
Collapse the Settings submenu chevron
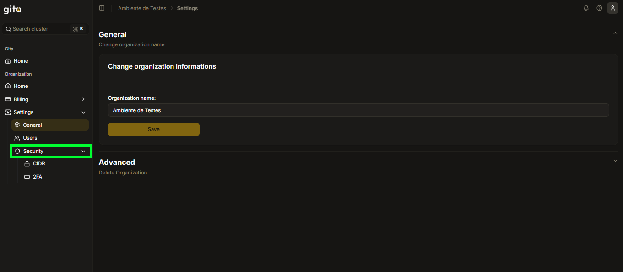(83, 112)
